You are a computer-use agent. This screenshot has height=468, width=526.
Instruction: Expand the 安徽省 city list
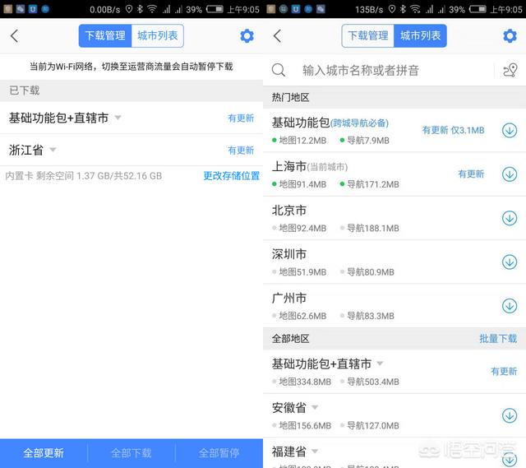click(x=315, y=408)
